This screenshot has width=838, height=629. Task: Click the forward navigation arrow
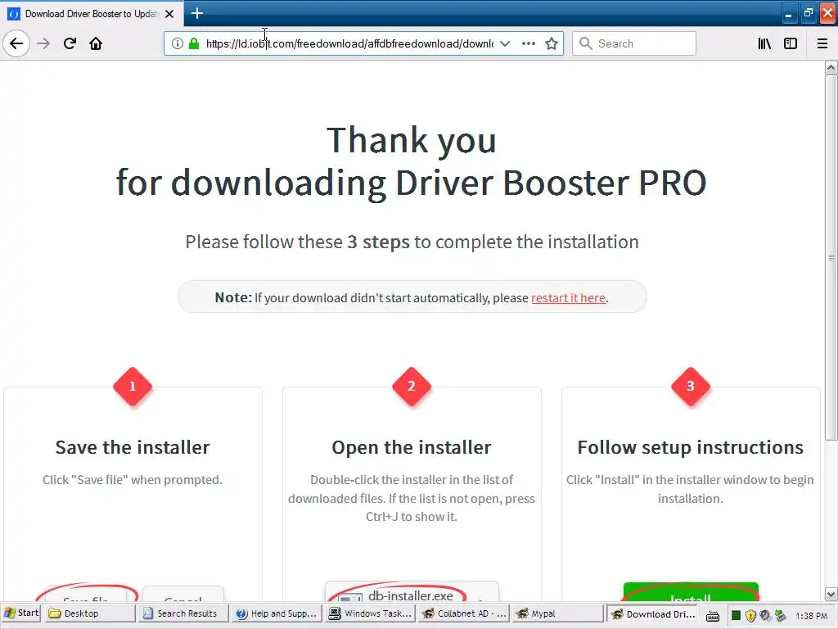(x=43, y=43)
